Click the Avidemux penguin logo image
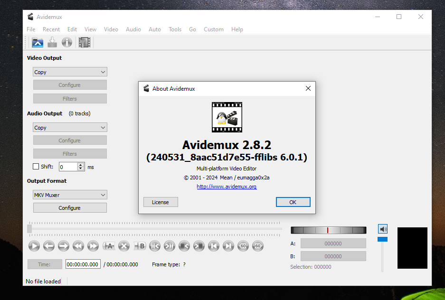This screenshot has width=445, height=300. [x=227, y=117]
